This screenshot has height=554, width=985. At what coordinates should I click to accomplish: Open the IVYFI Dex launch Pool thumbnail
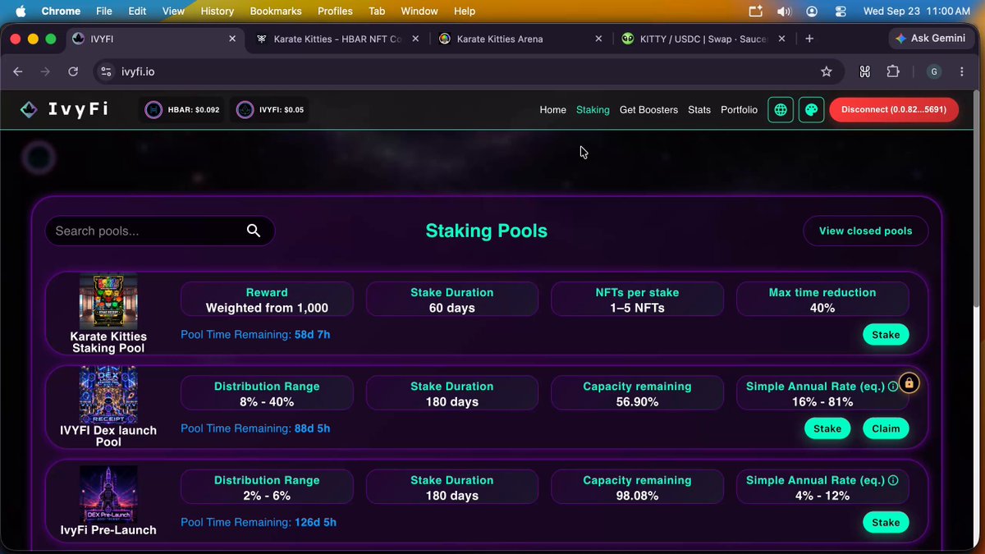(x=108, y=395)
